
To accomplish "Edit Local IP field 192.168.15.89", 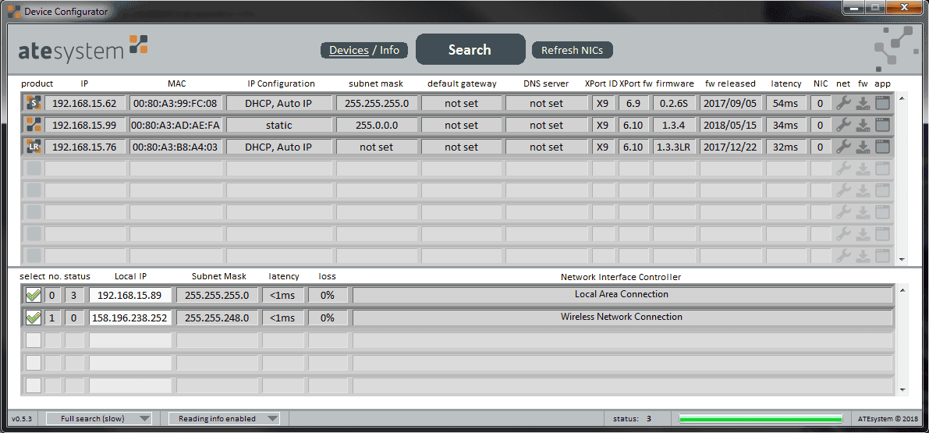I will click(x=130, y=295).
